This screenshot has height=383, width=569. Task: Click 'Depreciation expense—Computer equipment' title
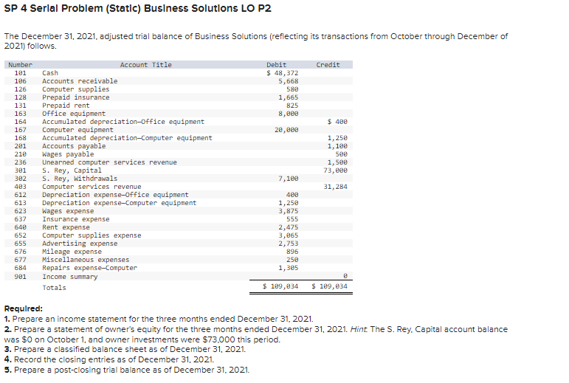[120, 203]
